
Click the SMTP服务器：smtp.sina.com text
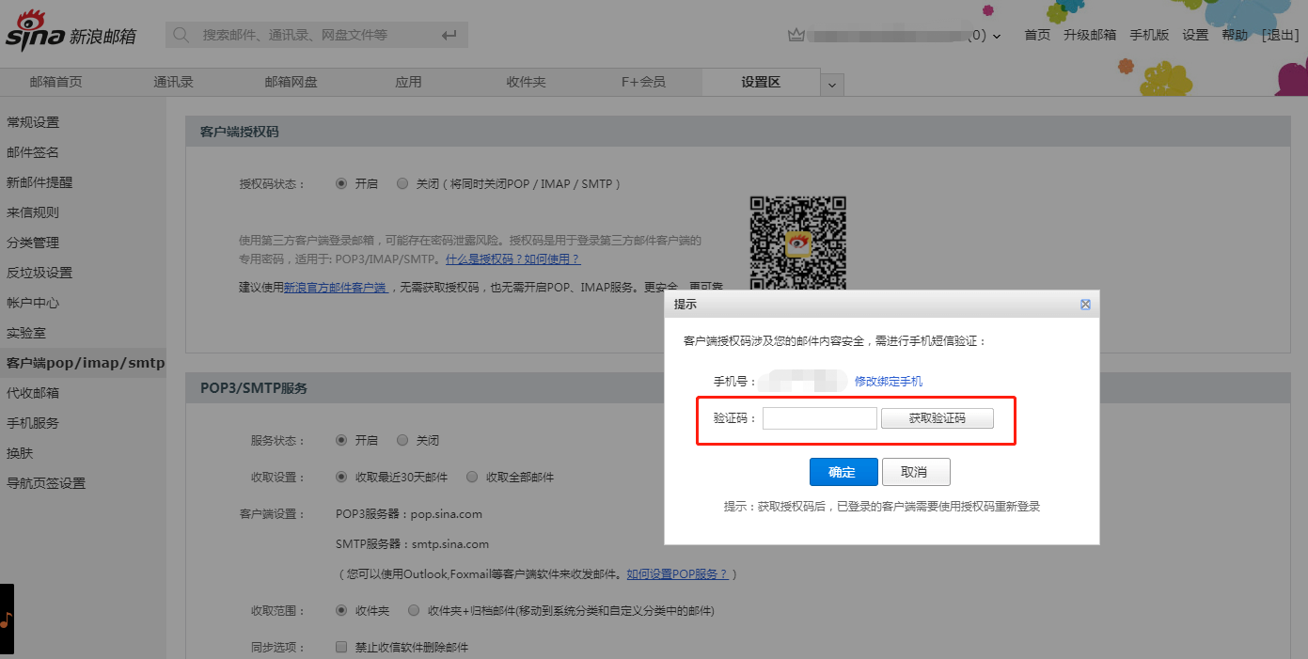click(x=412, y=543)
